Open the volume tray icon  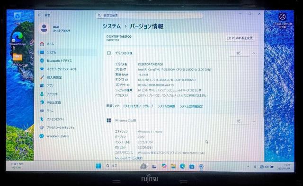267,167
